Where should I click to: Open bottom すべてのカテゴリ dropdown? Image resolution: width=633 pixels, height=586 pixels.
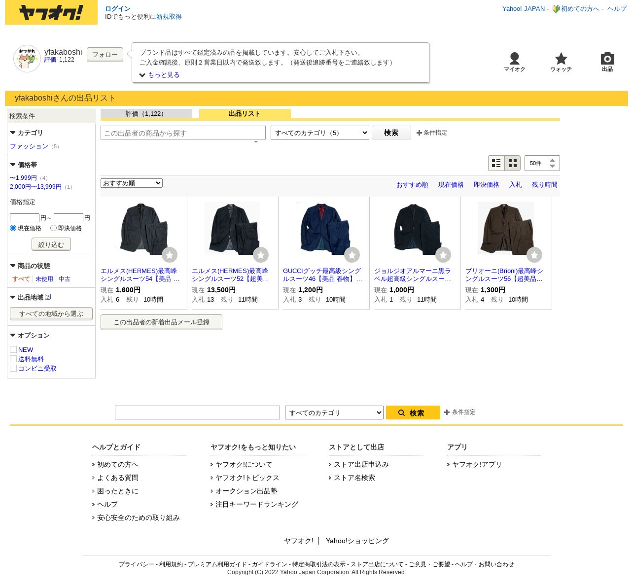[x=334, y=413]
